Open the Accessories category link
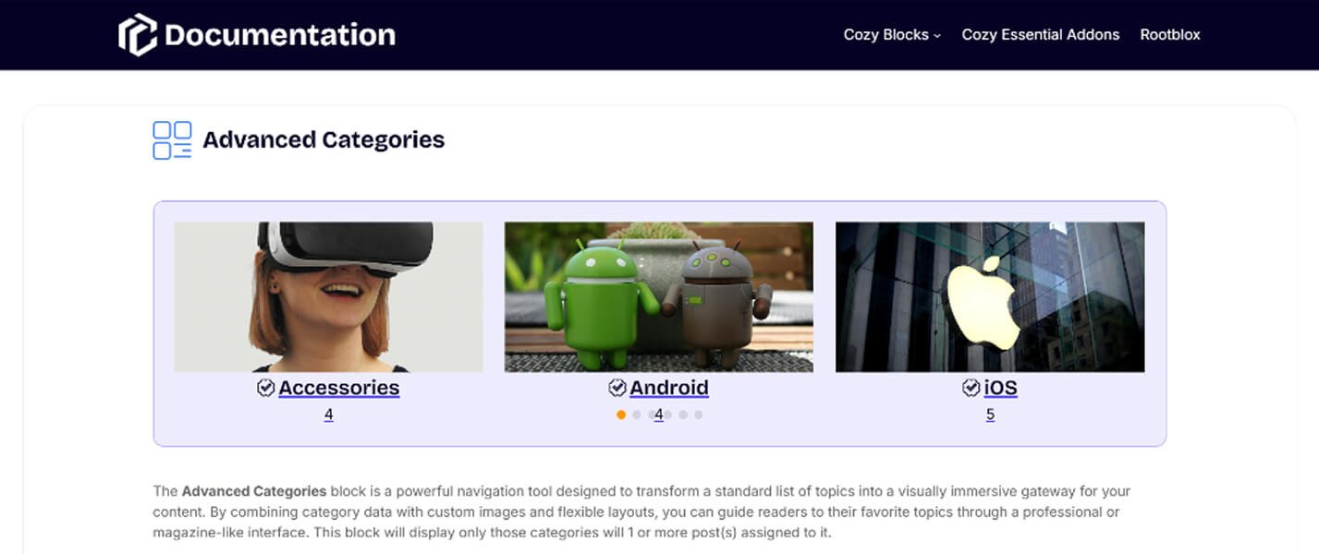 [338, 388]
